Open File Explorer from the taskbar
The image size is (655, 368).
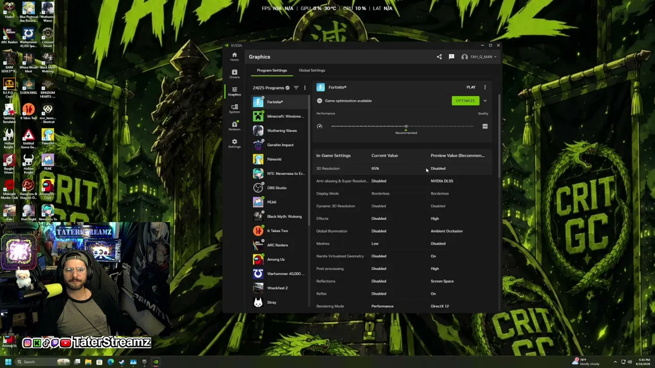[x=88, y=362]
